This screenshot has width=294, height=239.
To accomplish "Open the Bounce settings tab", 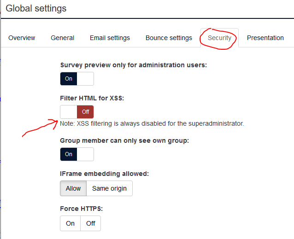I will coord(169,38).
